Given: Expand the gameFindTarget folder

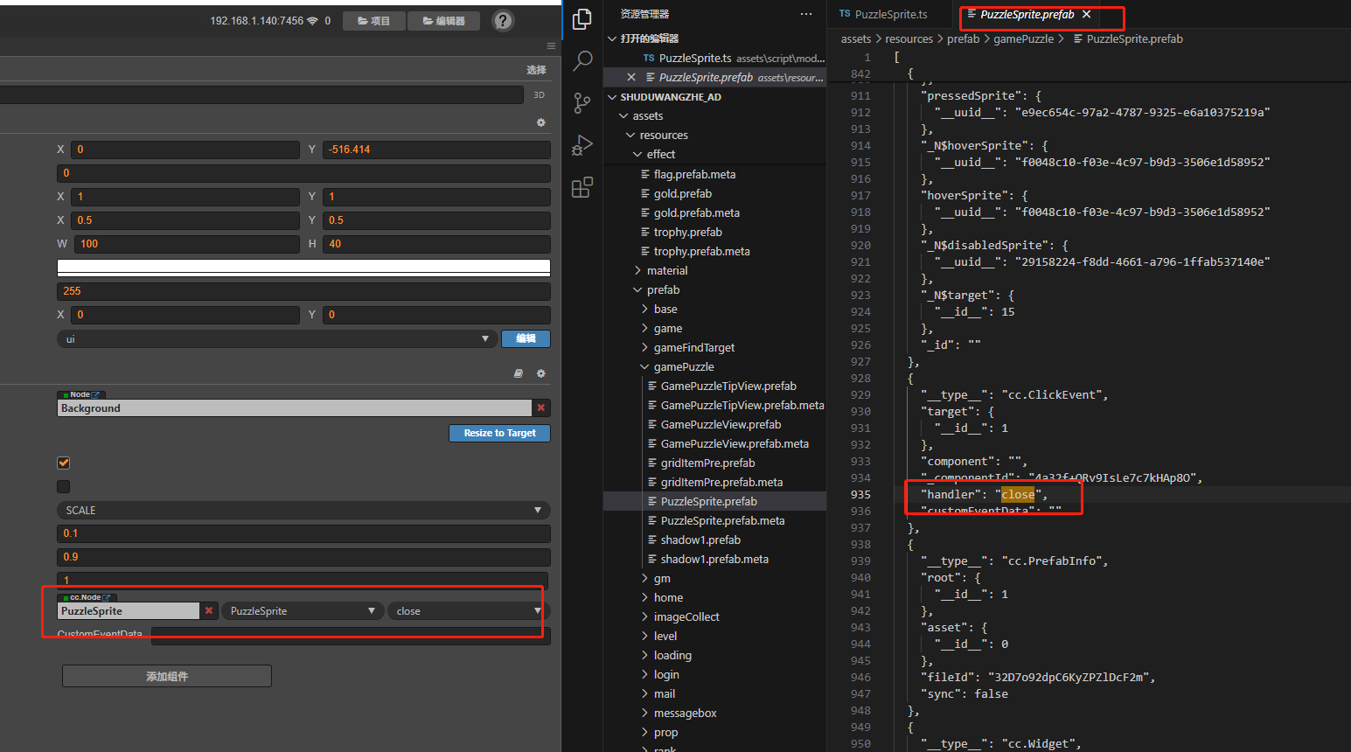Looking at the screenshot, I should (x=644, y=347).
